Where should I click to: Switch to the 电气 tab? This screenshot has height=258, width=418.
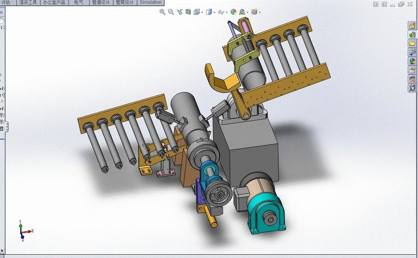point(78,3)
